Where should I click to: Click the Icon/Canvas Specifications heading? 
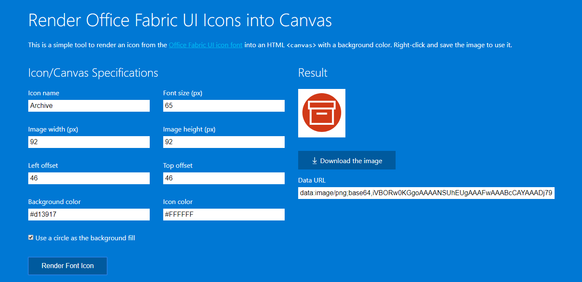click(93, 73)
